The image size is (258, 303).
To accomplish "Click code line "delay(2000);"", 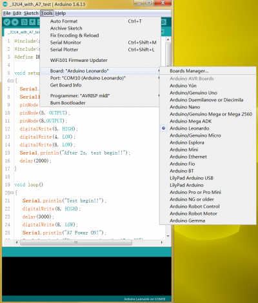I will [x=35, y=161].
